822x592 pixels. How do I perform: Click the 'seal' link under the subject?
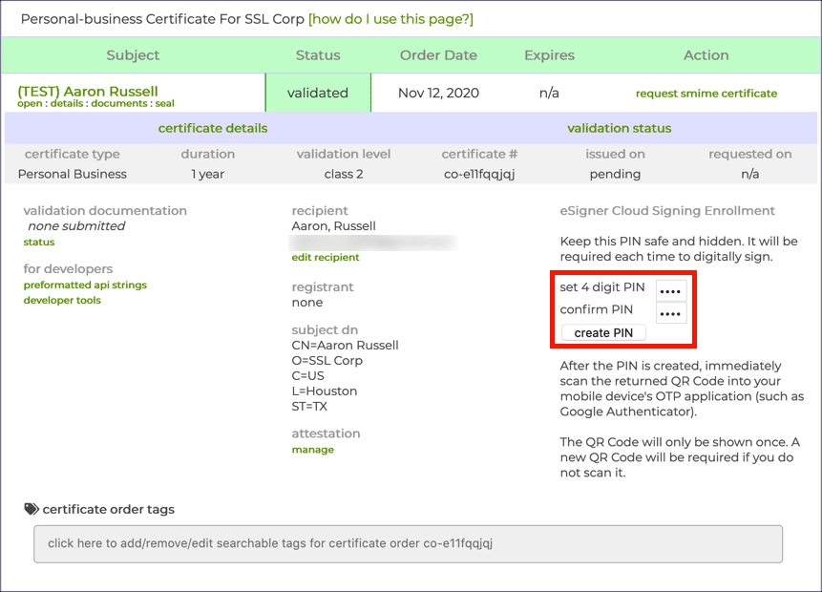(x=164, y=103)
